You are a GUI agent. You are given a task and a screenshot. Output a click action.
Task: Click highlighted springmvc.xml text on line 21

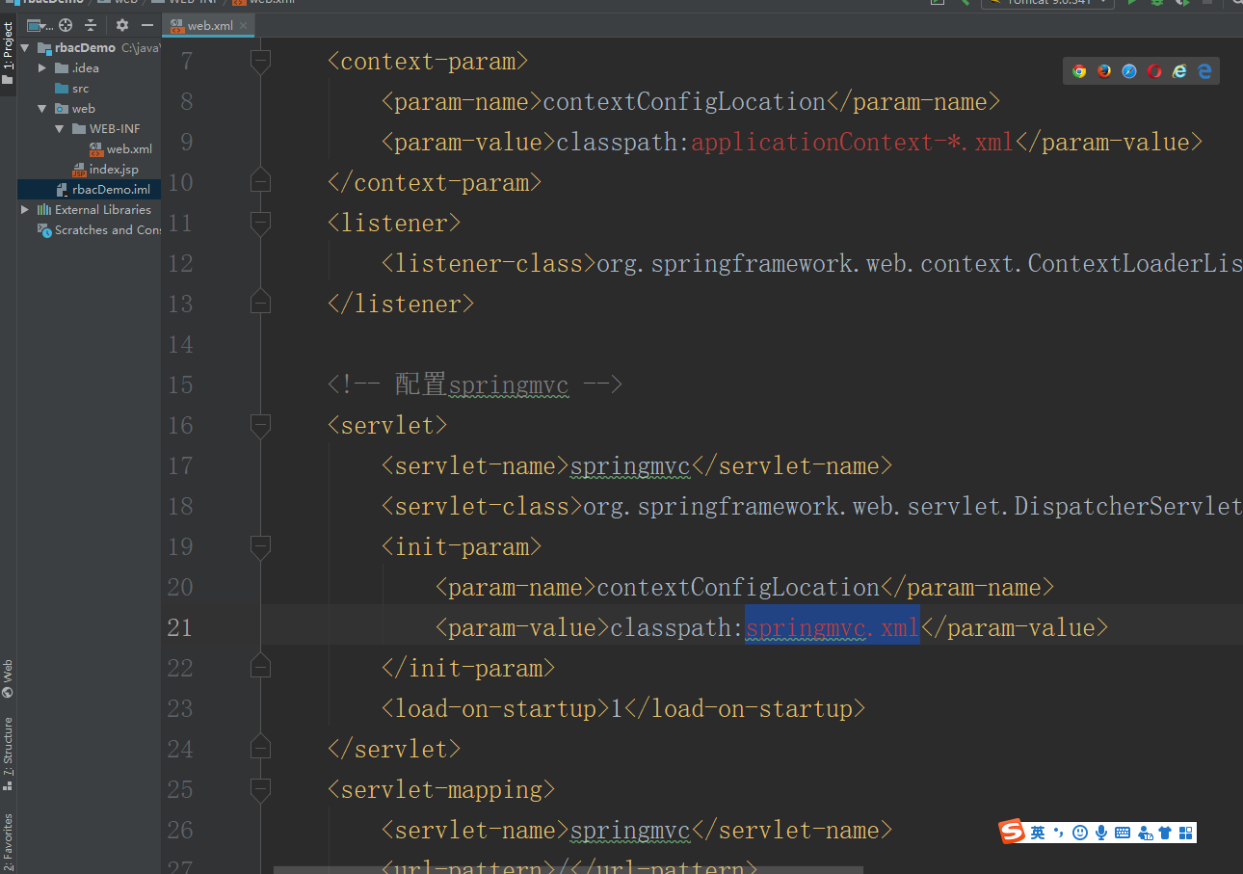click(x=833, y=628)
